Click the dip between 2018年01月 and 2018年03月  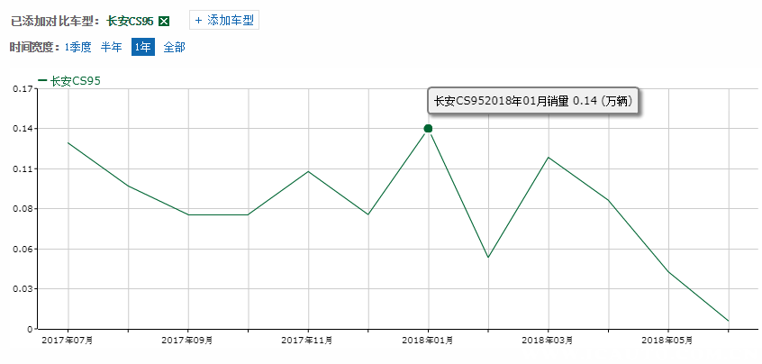pos(487,258)
